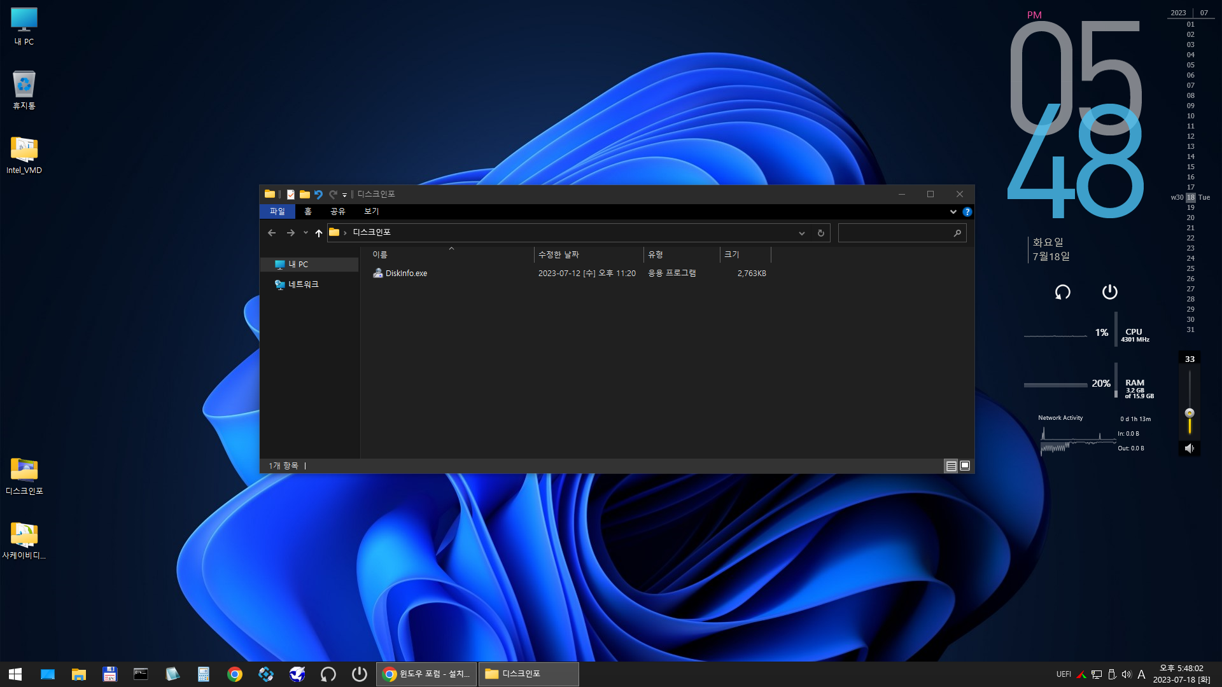
Task: Select the 디스크인포 desktop folder icon
Action: (x=24, y=476)
